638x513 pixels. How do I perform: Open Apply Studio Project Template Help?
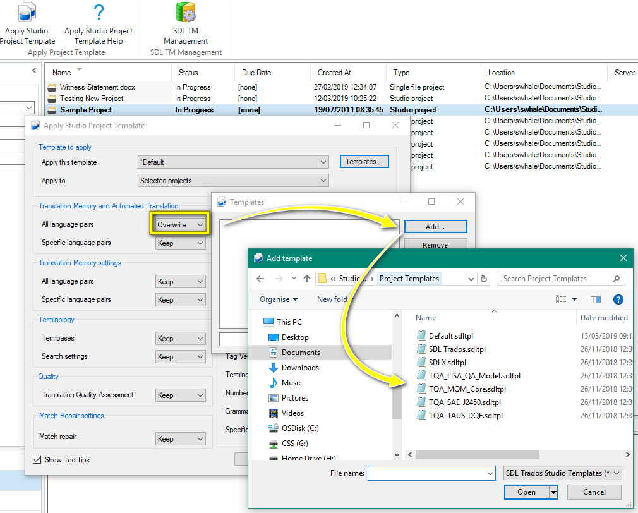point(99,14)
